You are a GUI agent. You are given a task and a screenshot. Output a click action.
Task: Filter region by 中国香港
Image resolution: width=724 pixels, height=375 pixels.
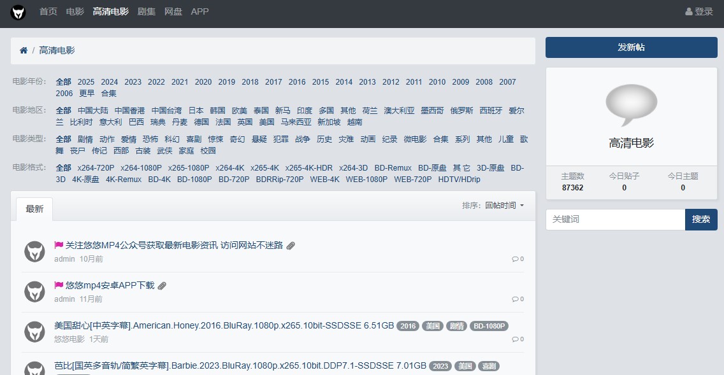pyautogui.click(x=129, y=110)
